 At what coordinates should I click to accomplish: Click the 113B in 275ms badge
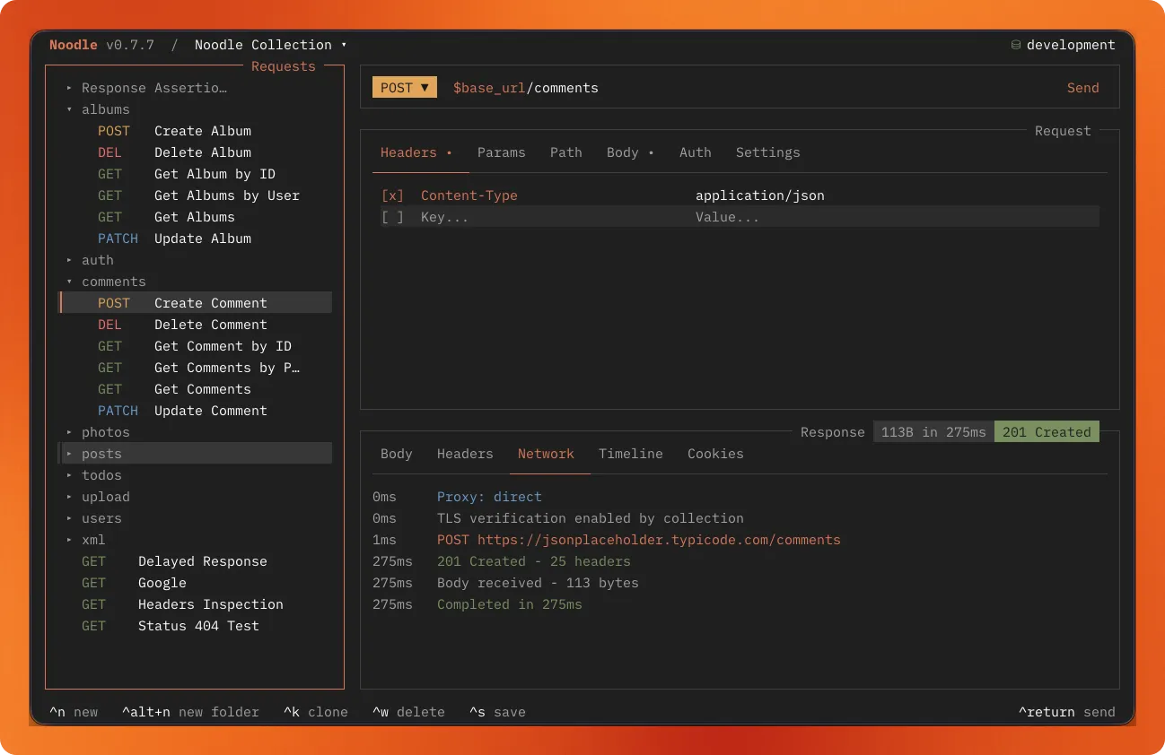(933, 432)
